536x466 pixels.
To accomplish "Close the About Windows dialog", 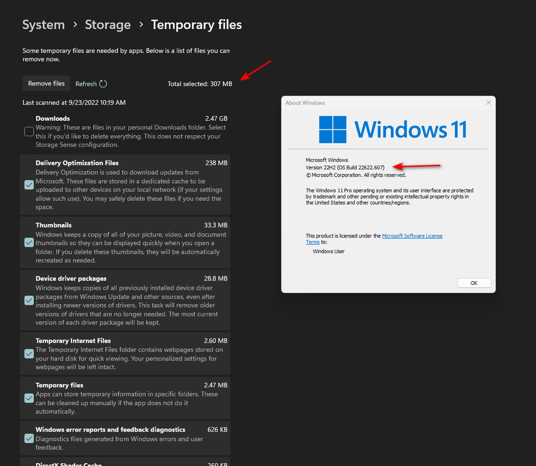I will coord(488,103).
